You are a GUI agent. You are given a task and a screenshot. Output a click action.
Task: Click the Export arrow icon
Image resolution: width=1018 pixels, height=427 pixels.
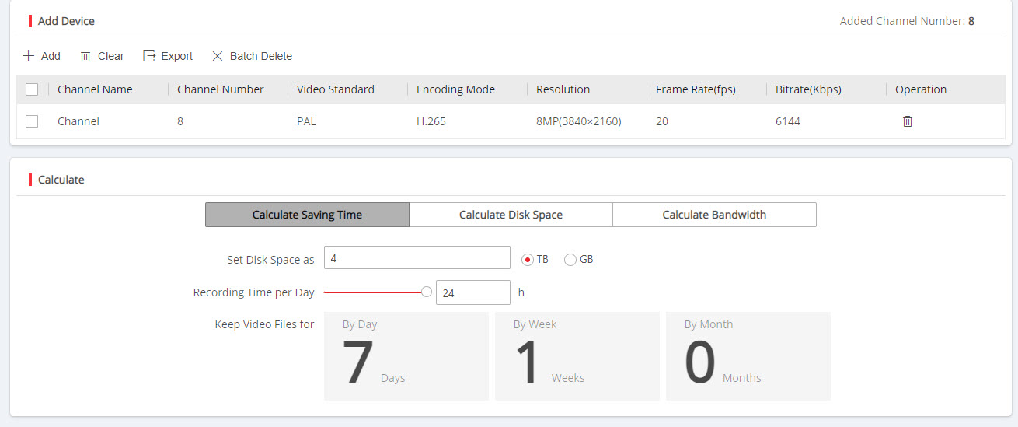(149, 56)
